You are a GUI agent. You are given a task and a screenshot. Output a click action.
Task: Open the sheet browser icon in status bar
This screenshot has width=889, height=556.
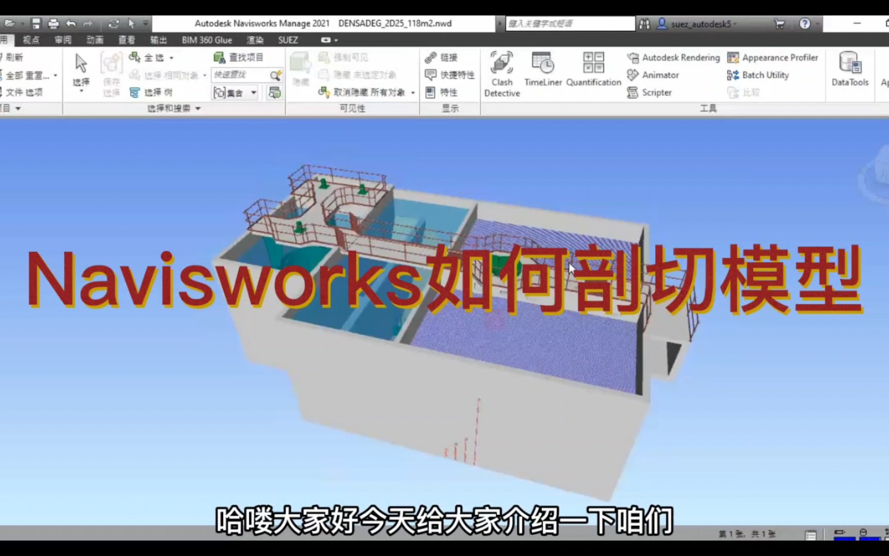tap(811, 535)
